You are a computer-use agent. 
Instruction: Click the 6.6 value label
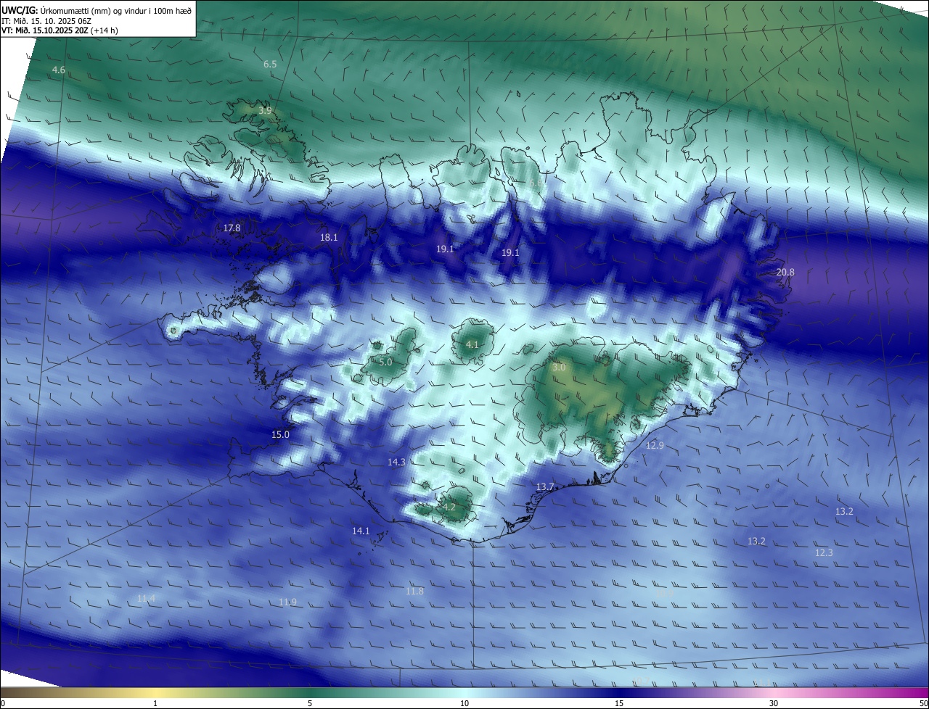click(x=536, y=183)
